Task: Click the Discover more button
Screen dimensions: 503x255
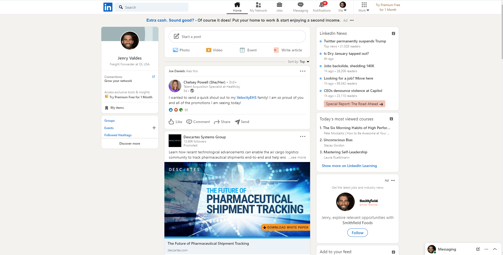Action: 130,144
